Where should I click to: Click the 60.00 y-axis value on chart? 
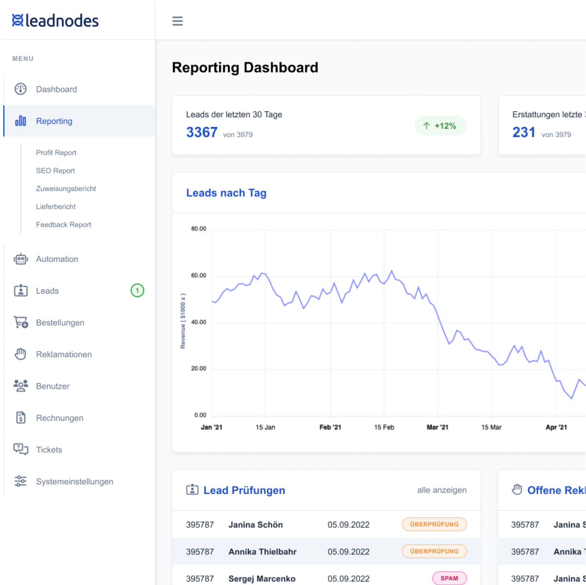click(198, 275)
